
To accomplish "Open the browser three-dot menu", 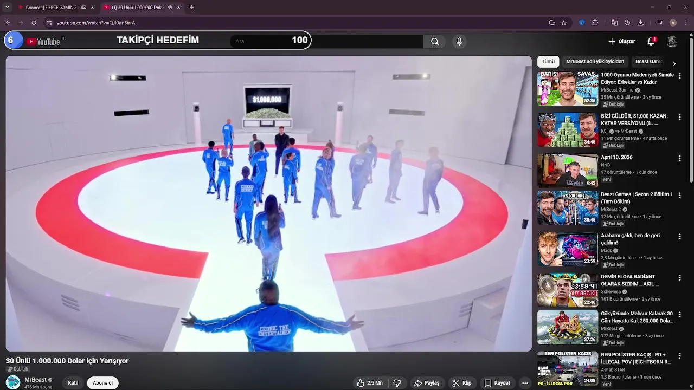I will 686,23.
